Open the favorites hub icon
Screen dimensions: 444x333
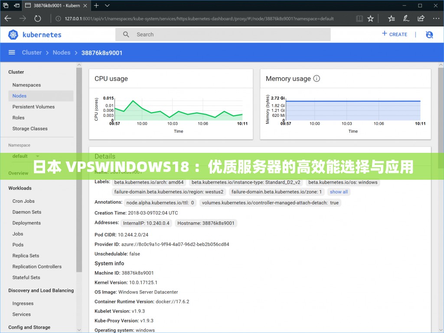click(x=392, y=19)
